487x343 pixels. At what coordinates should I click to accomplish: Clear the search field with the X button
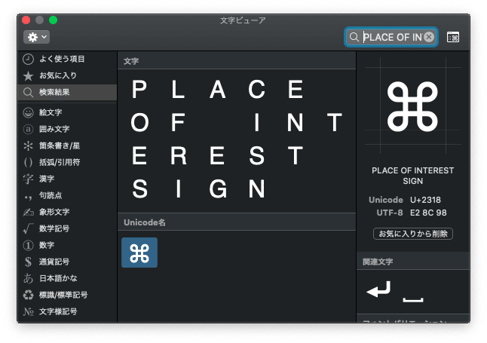coord(429,36)
